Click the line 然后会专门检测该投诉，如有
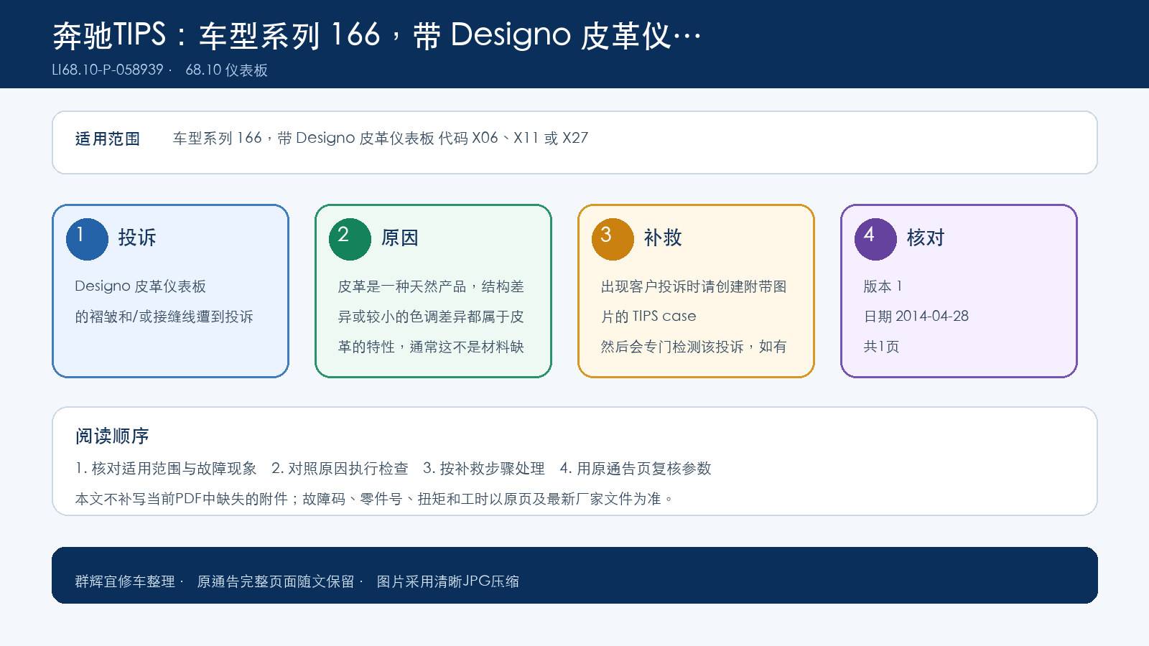Screen dimensions: 1149x646 pos(694,347)
